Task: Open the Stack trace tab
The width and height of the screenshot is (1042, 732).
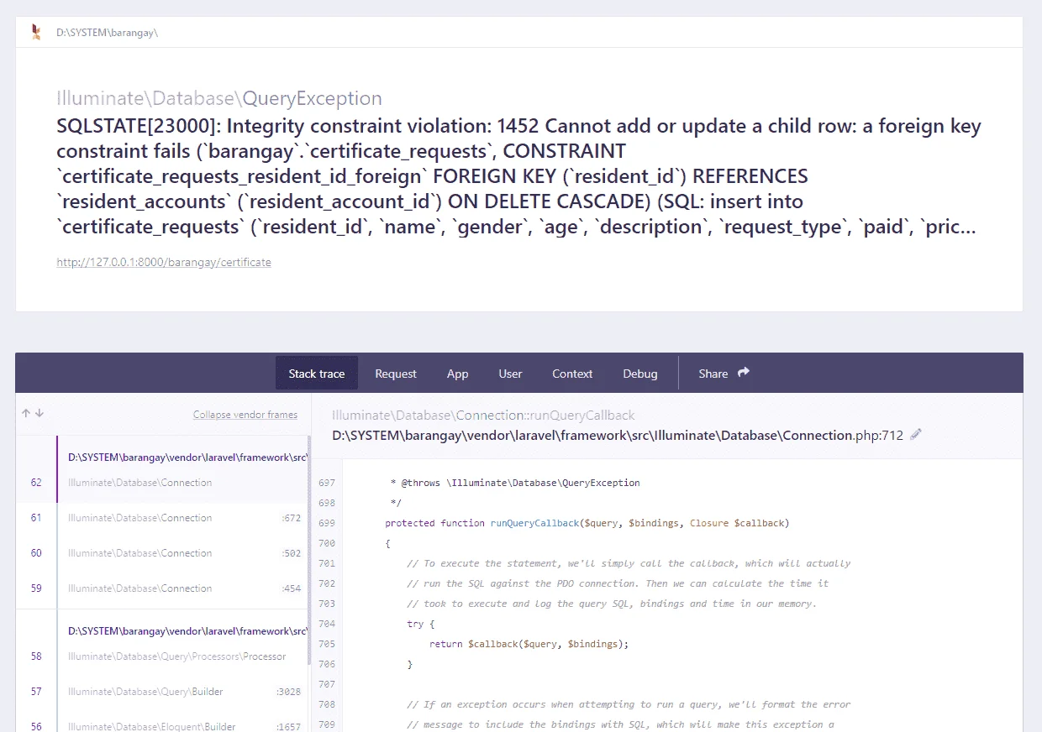Action: [x=317, y=374]
